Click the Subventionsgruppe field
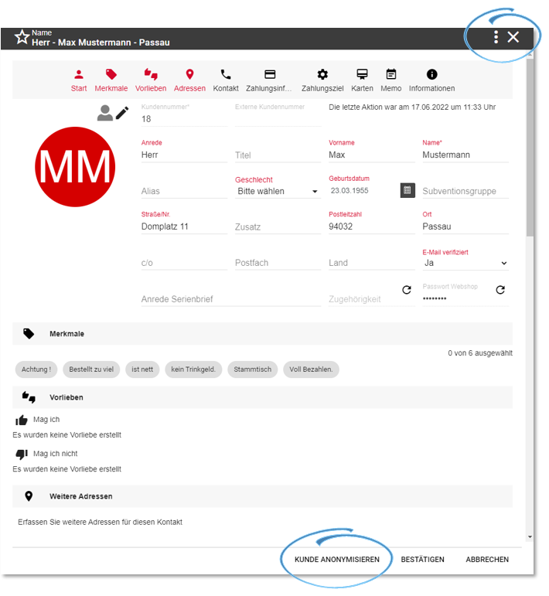This screenshot has width=549, height=596. 465,191
